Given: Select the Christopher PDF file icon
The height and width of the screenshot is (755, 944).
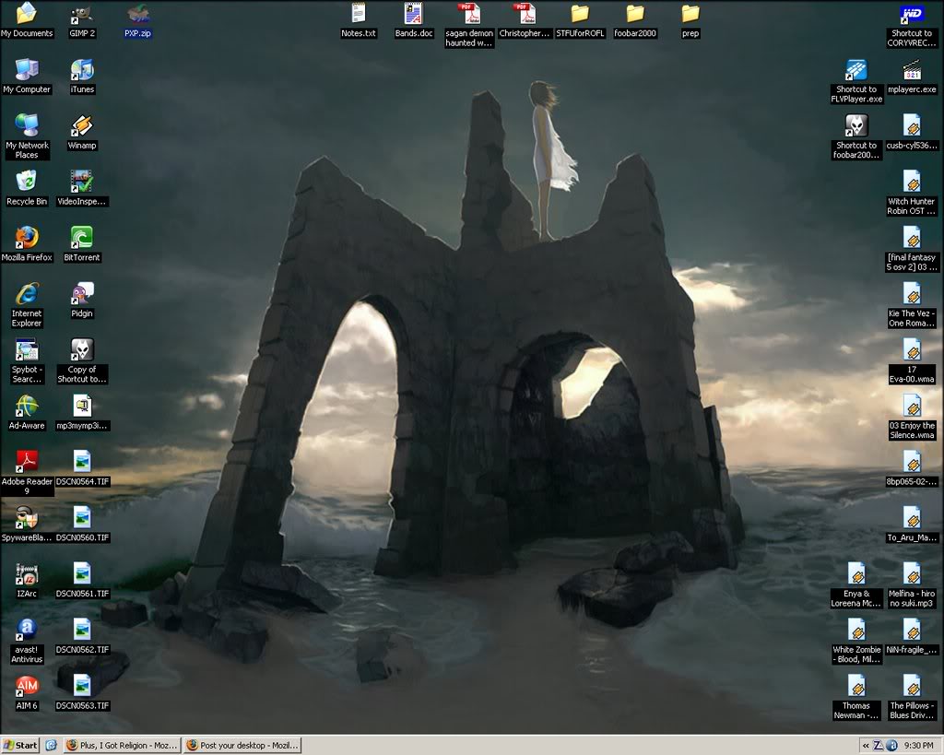Looking at the screenshot, I should (525, 13).
